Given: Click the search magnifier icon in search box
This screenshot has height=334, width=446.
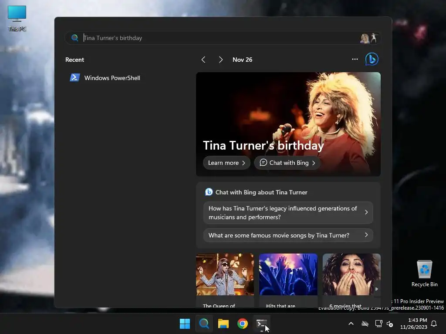Looking at the screenshot, I should (x=75, y=38).
